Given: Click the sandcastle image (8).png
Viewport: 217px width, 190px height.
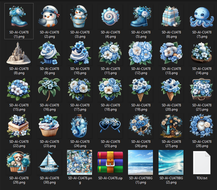Looking at the screenshot, I should 19,53.
